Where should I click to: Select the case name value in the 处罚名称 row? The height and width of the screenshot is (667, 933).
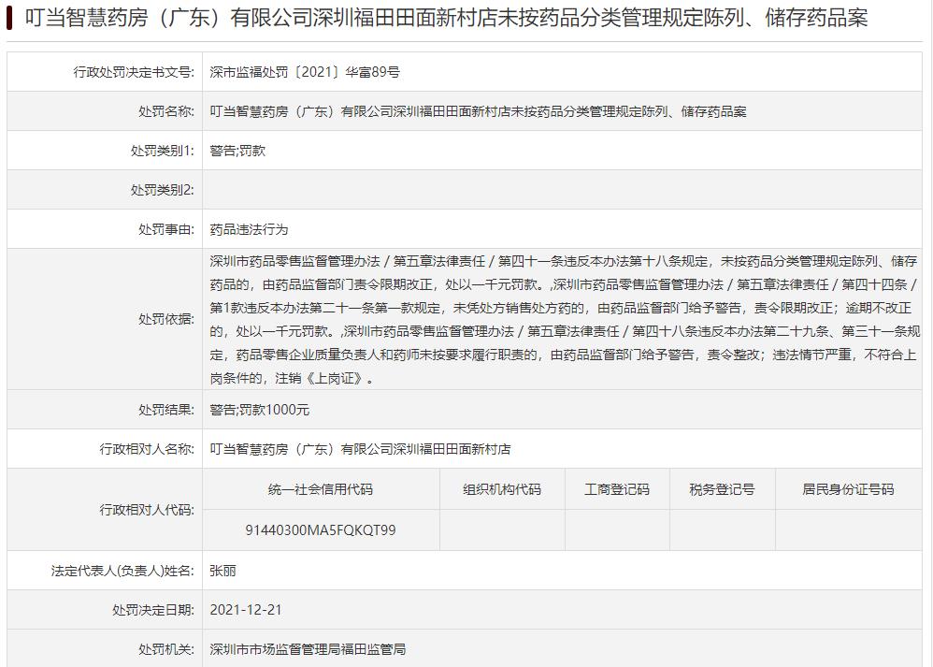tap(478, 111)
